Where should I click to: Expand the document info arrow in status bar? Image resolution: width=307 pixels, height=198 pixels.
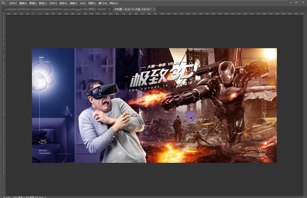coord(45,196)
